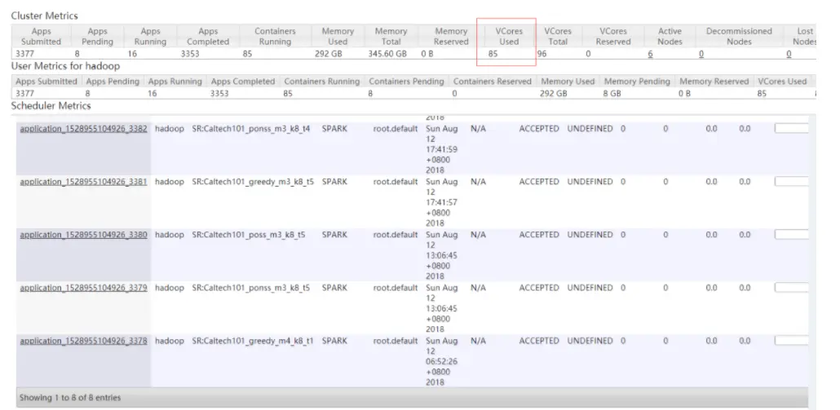
Task: Select Showing 1 to 8 of 8 entries
Action: (70, 398)
